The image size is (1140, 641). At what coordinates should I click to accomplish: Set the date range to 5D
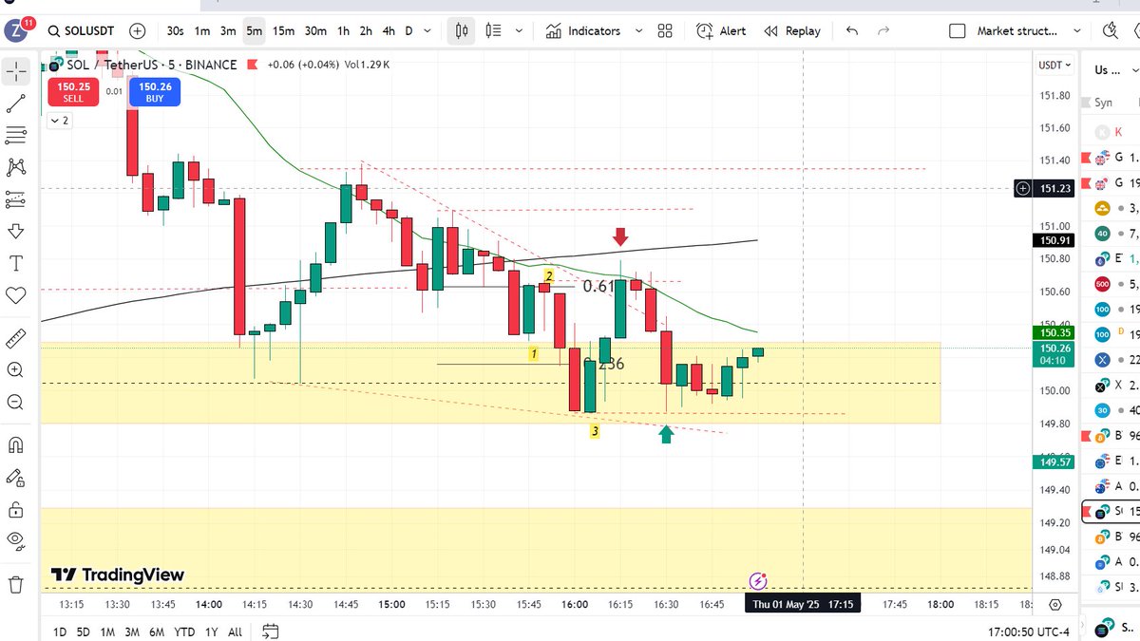(x=84, y=632)
